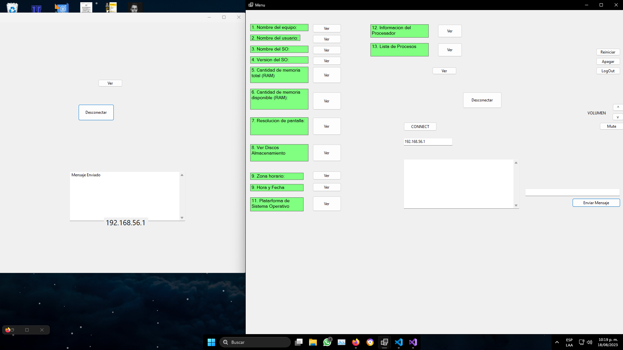This screenshot has height=350, width=623.
Task: Click the VOLUMEN label
Action: click(596, 113)
